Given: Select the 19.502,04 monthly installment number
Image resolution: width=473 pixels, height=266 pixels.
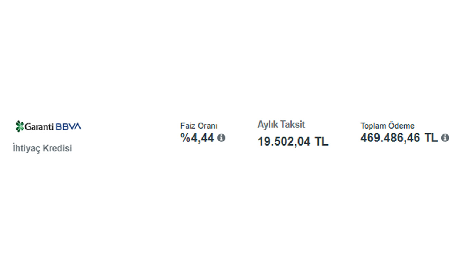Looking at the screenshot, I should [x=284, y=141].
